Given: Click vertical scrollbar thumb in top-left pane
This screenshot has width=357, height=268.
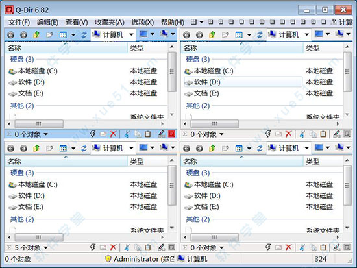Looking at the screenshot, I should tap(172, 72).
